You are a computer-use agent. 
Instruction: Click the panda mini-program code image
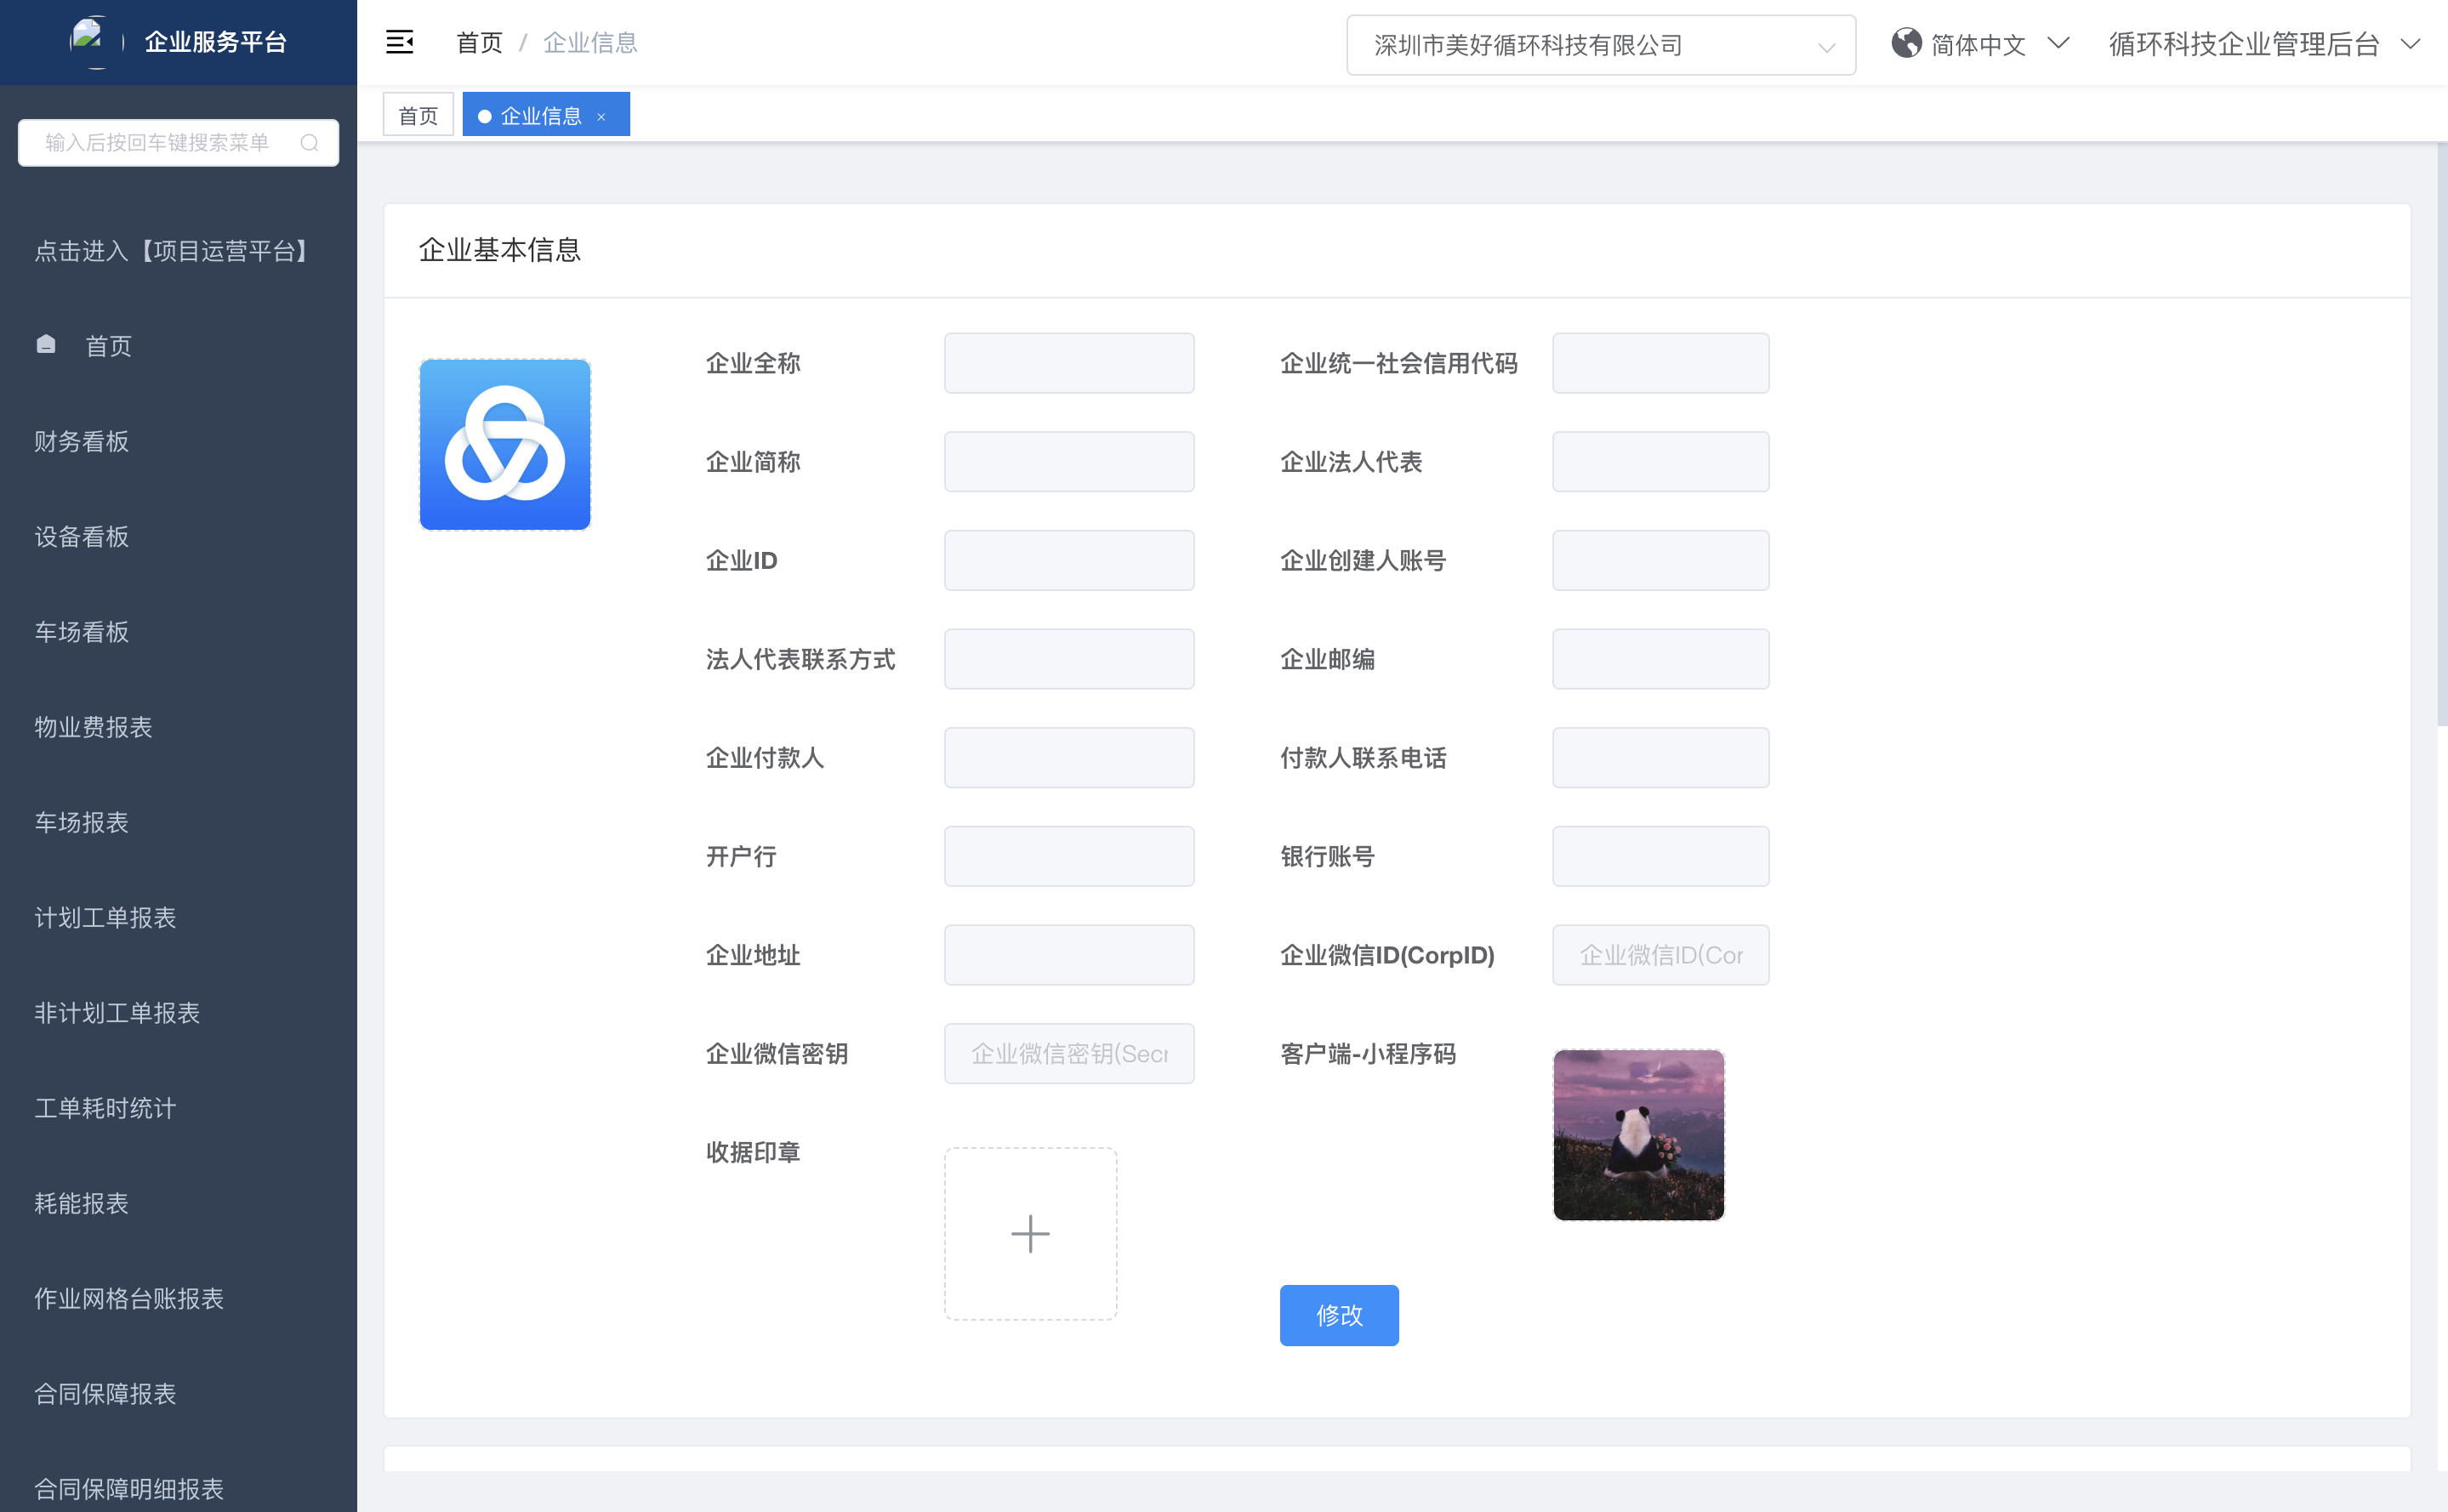point(1638,1134)
